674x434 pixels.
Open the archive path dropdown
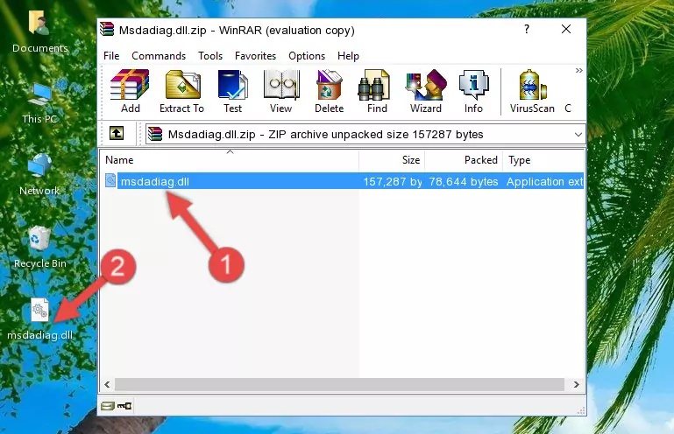point(578,135)
